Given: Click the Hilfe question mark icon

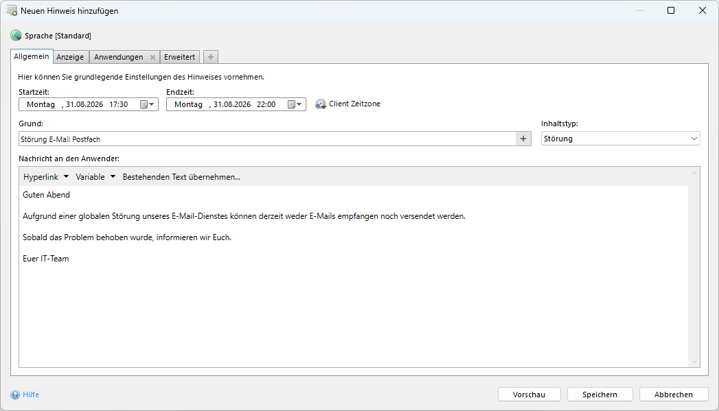Looking at the screenshot, I should (x=15, y=395).
